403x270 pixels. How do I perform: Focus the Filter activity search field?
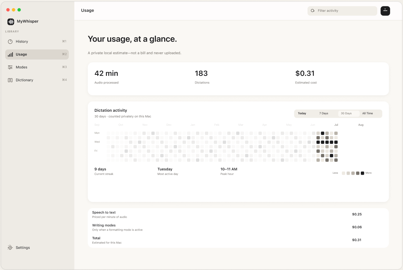coord(342,11)
